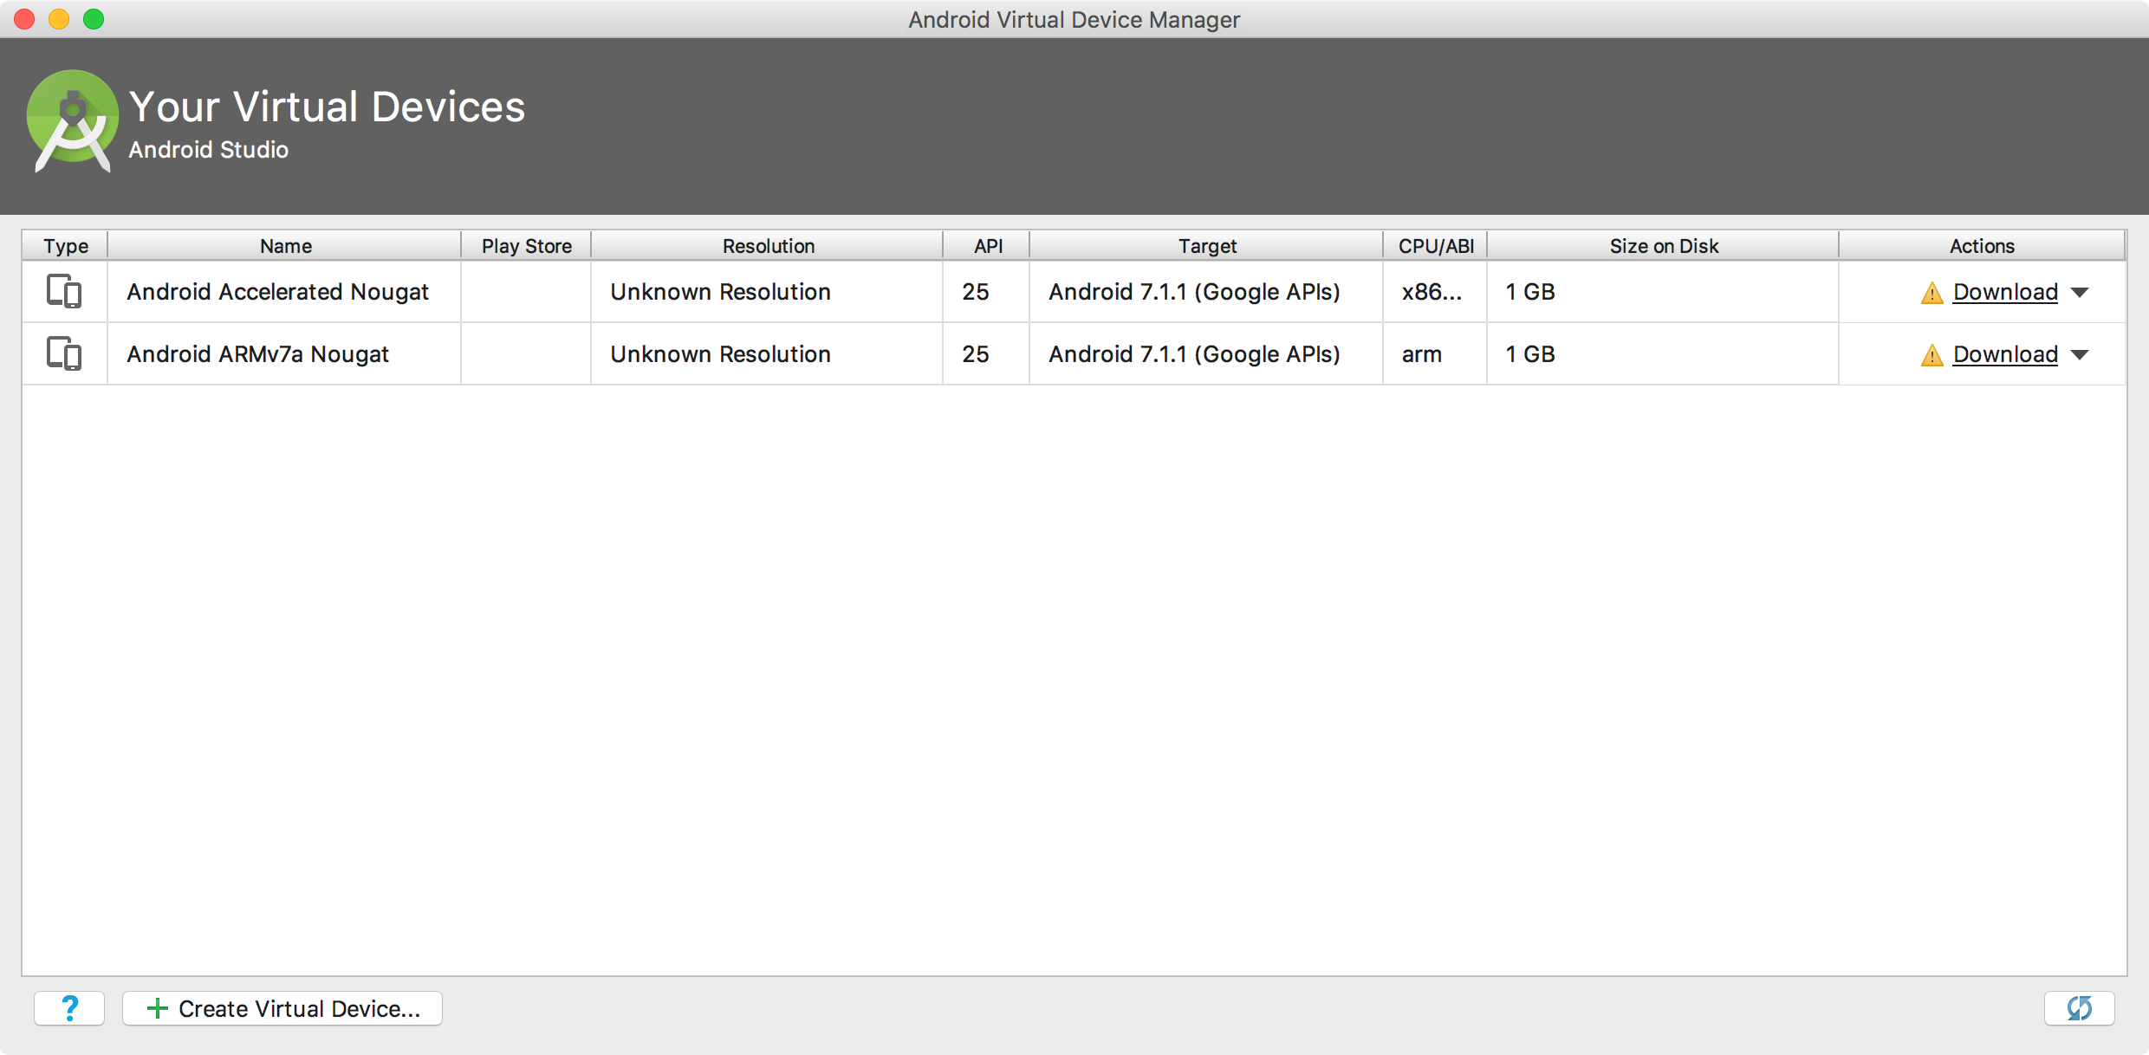Click the x86... CPU/ABI cell
Image resolution: width=2149 pixels, height=1055 pixels.
1435,292
